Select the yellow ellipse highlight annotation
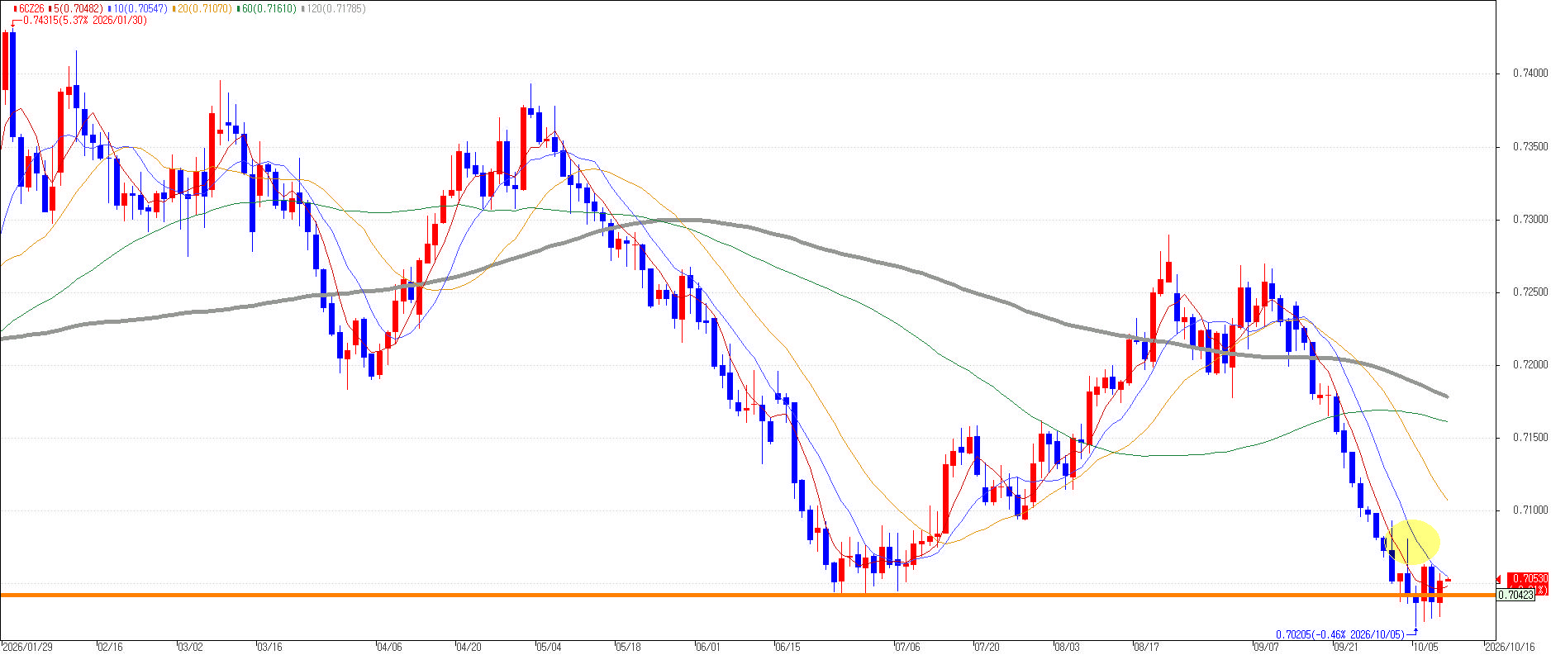 click(1415, 542)
